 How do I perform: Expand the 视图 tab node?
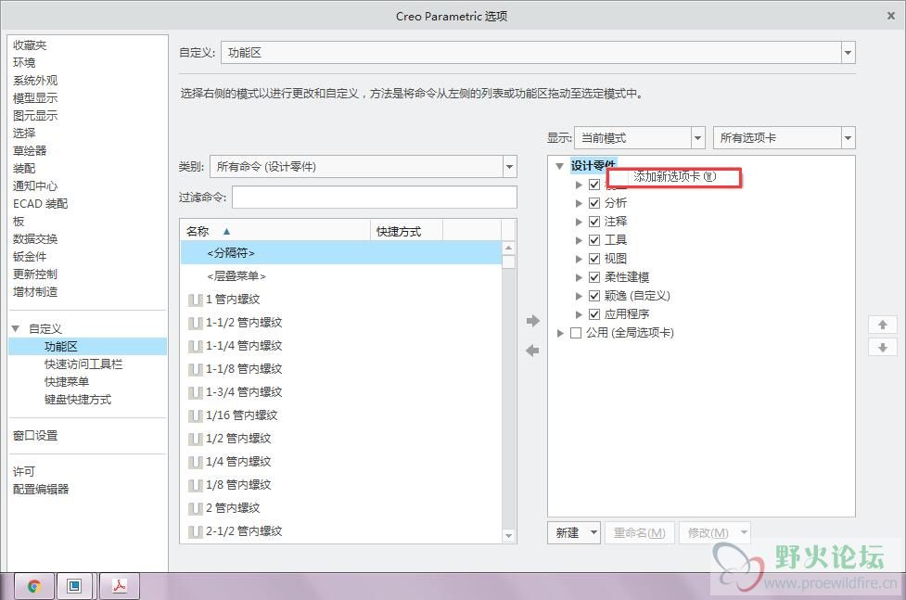click(x=579, y=259)
